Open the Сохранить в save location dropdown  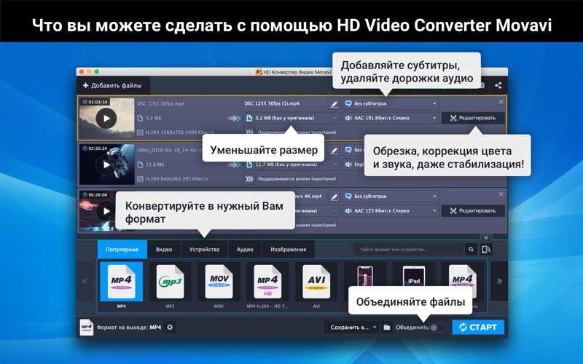[353, 328]
